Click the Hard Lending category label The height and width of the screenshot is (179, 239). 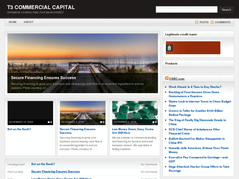15,172
